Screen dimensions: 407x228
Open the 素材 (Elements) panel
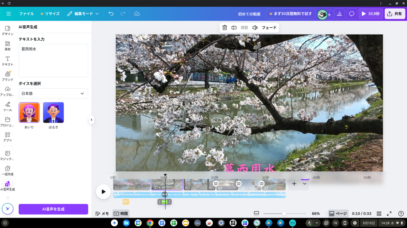point(8,46)
